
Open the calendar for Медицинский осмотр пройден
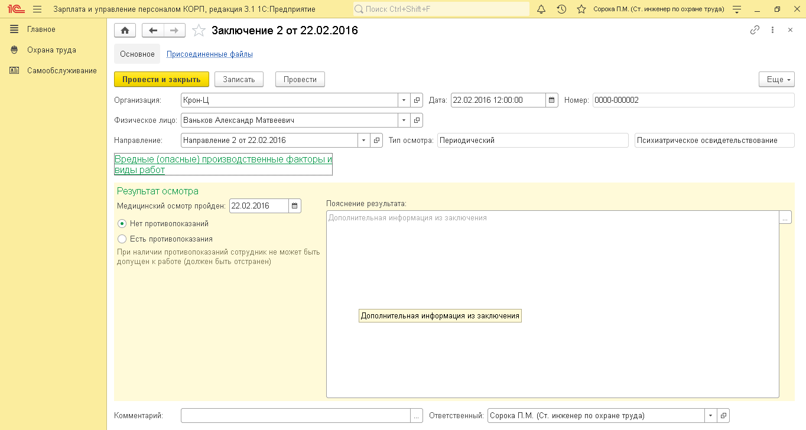pyautogui.click(x=295, y=206)
